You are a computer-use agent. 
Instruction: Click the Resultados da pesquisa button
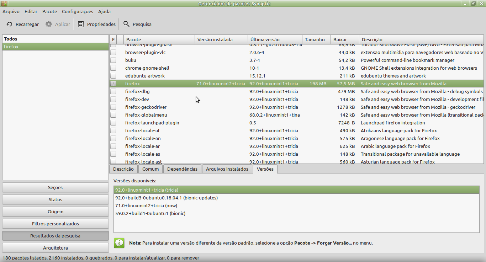tap(56, 236)
